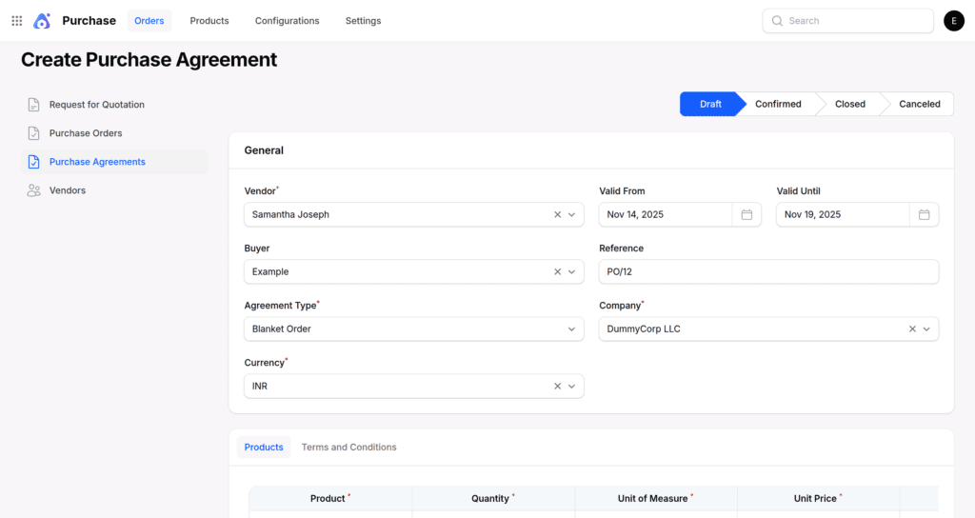Open the Products menu in top navigation
Image resolution: width=975 pixels, height=518 pixels.
[x=209, y=21]
